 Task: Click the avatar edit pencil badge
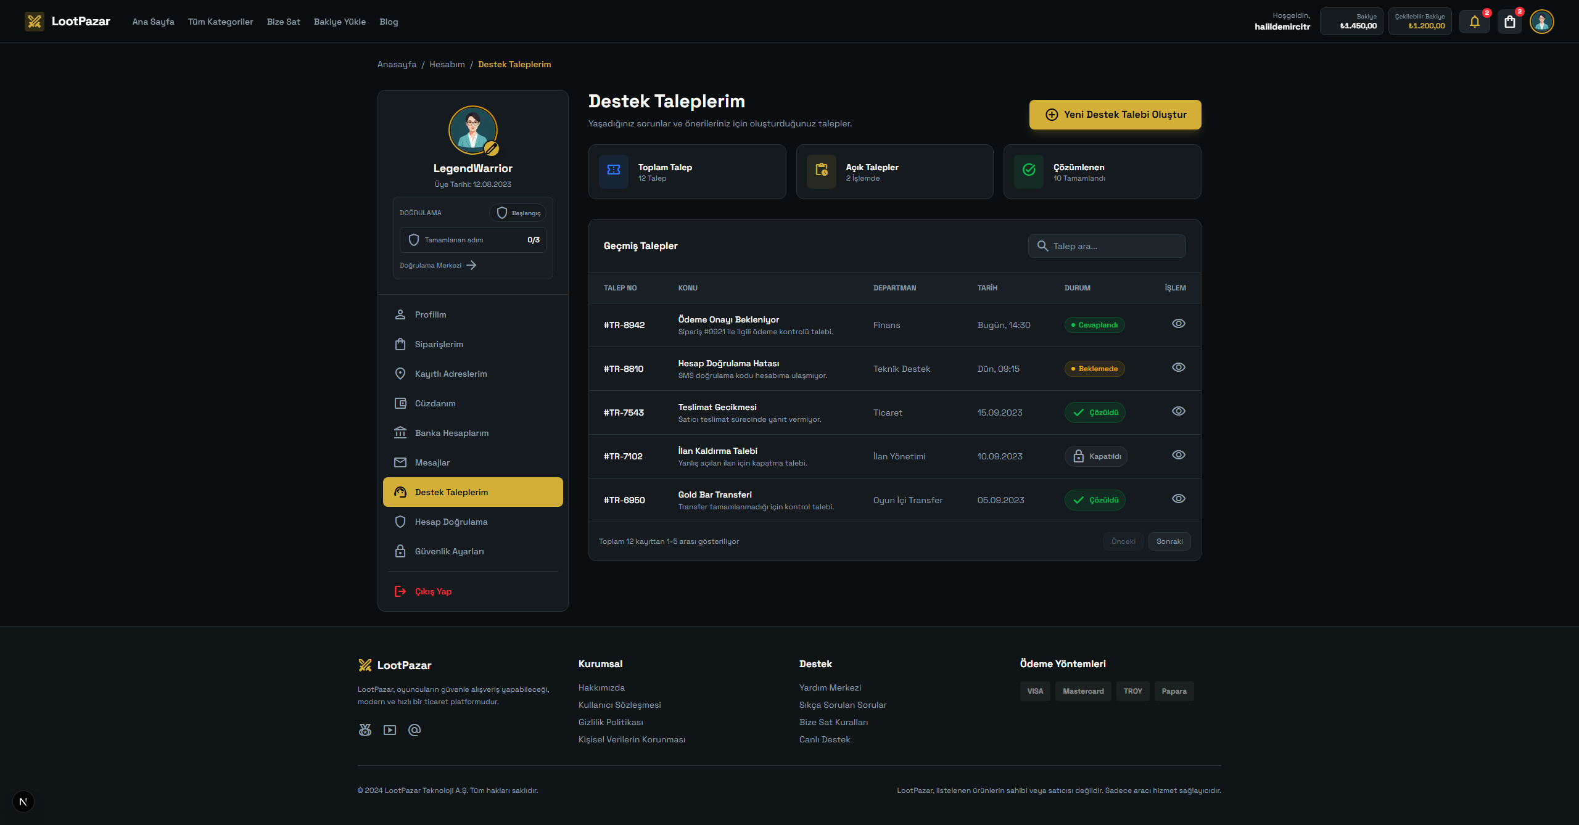[491, 149]
